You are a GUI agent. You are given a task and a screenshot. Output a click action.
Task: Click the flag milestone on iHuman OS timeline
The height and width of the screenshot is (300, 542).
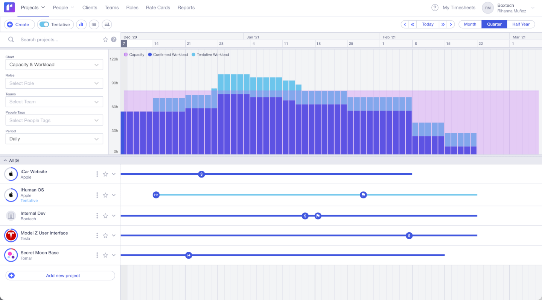click(363, 195)
